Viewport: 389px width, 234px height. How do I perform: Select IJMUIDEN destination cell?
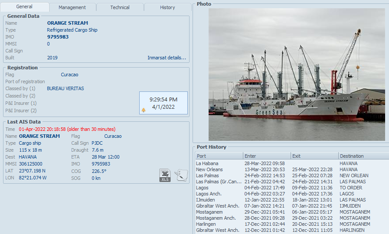[x=350, y=206]
